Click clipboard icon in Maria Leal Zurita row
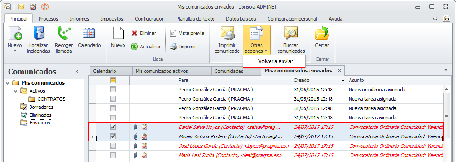The height and width of the screenshot is (162, 456). coord(145,155)
